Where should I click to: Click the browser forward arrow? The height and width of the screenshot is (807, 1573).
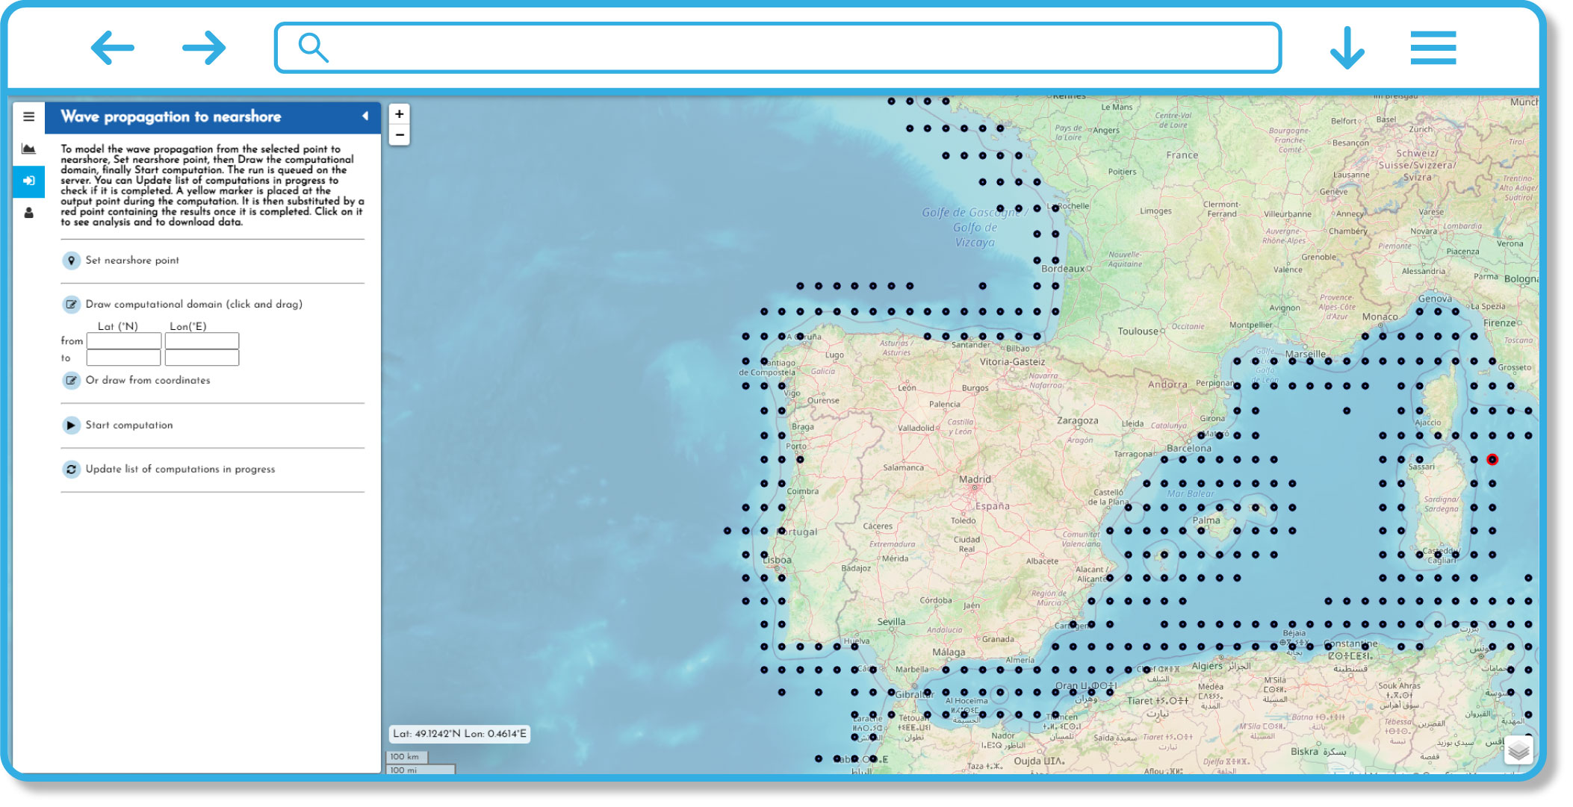[x=204, y=48]
